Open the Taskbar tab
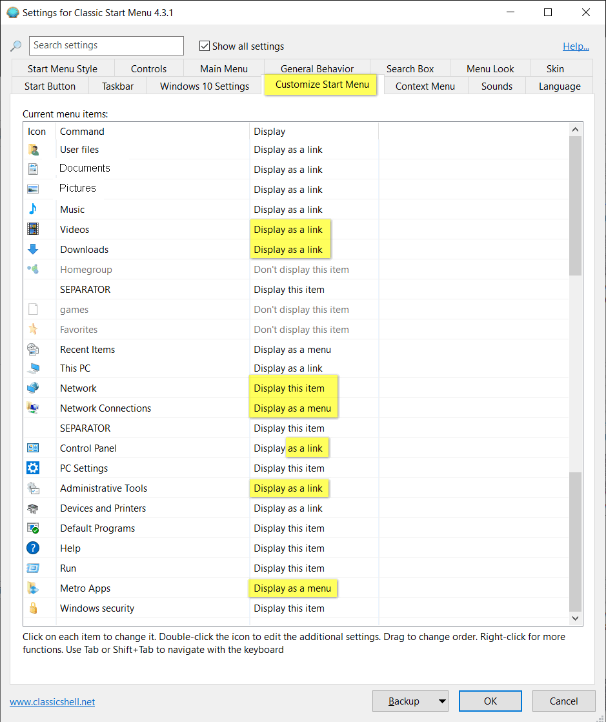The height and width of the screenshot is (722, 606). click(118, 86)
